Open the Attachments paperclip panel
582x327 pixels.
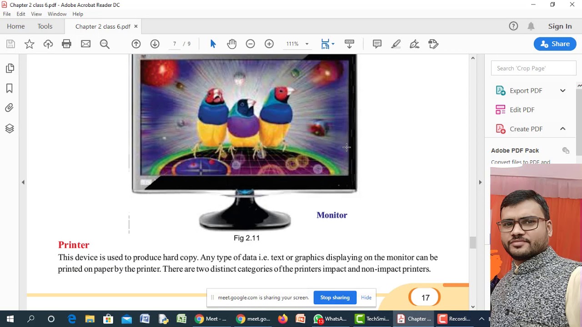tap(10, 108)
